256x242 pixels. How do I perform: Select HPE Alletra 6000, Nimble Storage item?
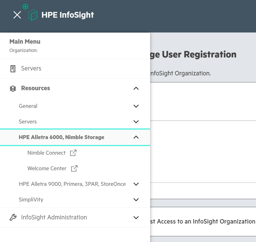pos(62,137)
